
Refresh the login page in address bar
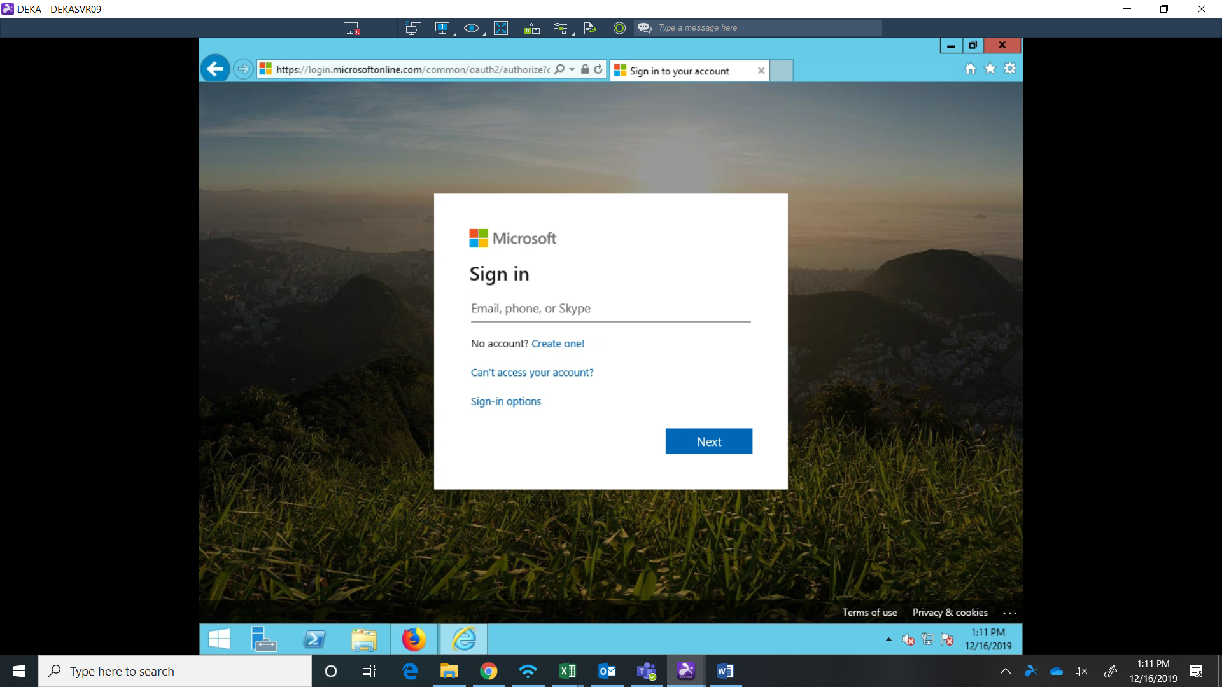click(x=598, y=69)
